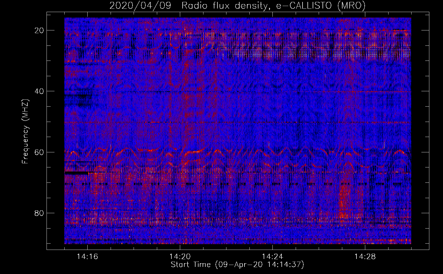The image size is (443, 274).
Task: Click the 'Frequency (MHZ)' axis label
Action: (x=25, y=132)
